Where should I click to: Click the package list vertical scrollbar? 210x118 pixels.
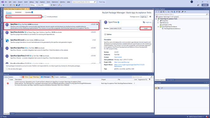pyautogui.click(x=100, y=42)
